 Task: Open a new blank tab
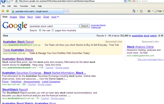coord(66,11)
